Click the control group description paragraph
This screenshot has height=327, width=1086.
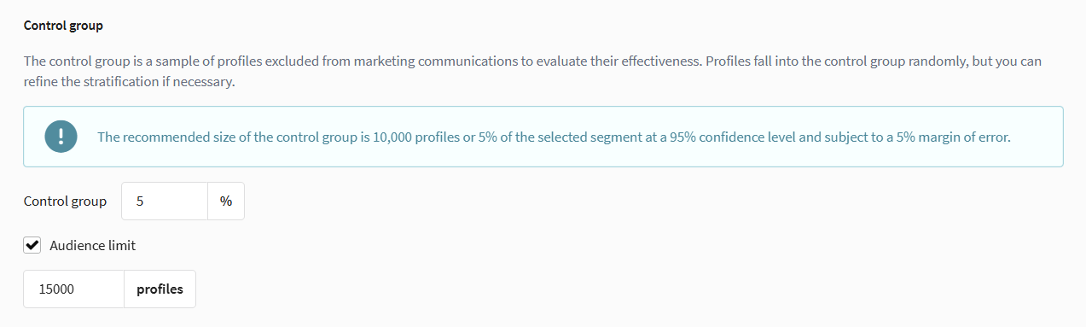pyautogui.click(x=532, y=73)
